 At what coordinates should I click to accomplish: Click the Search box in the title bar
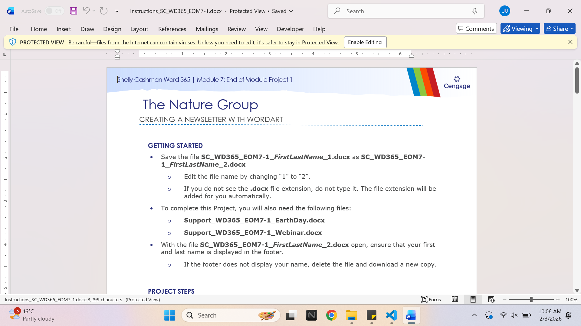tap(406, 11)
